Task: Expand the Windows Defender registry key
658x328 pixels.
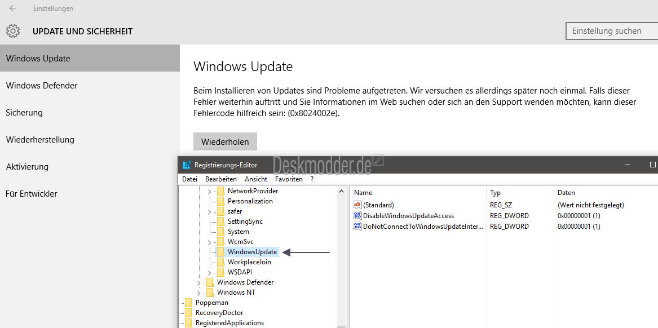Action: click(x=198, y=283)
